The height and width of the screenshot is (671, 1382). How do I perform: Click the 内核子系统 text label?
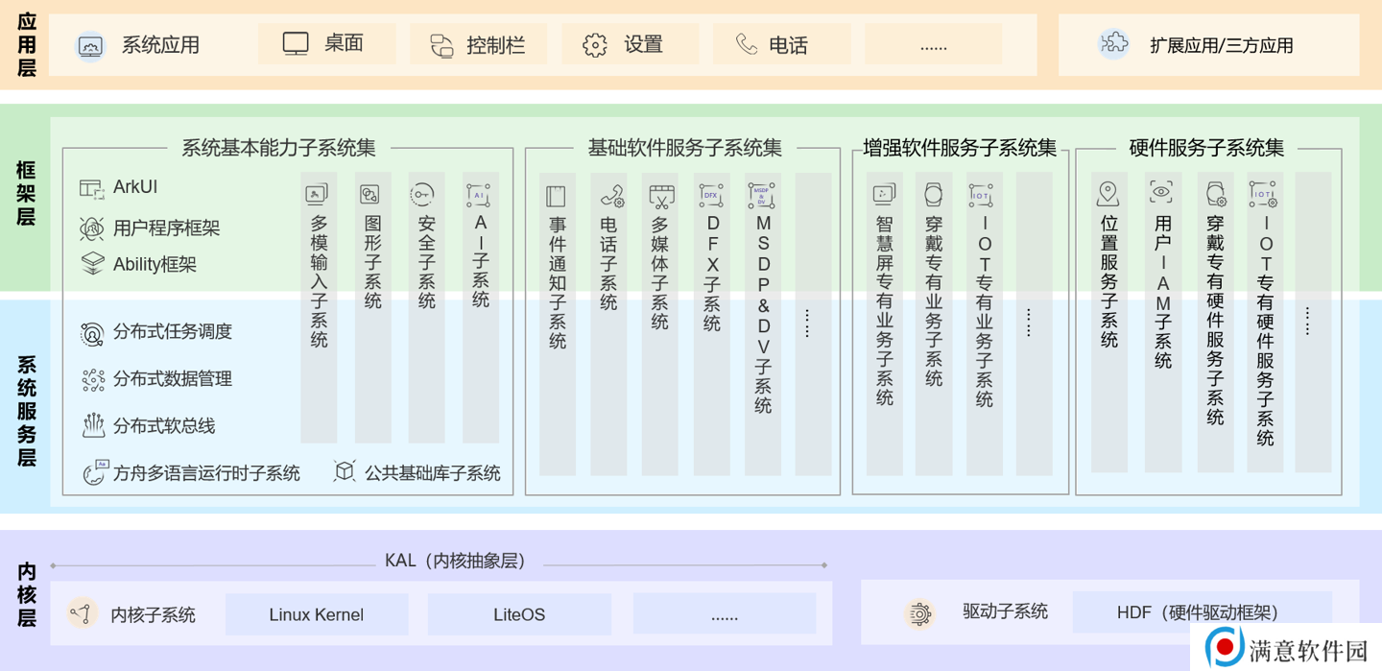point(154,614)
